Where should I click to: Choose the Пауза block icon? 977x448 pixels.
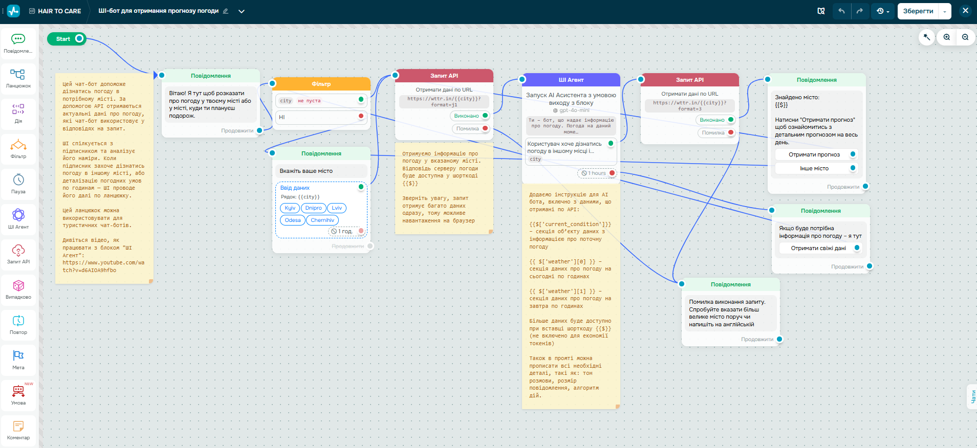coord(18,184)
